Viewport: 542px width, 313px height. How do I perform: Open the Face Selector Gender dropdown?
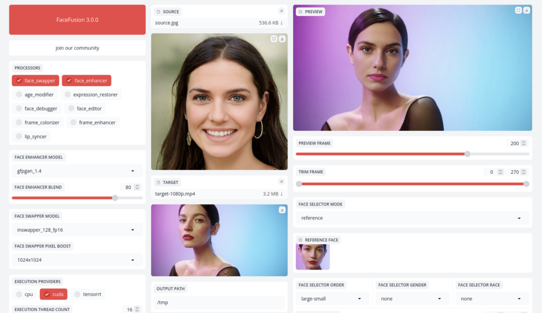(x=412, y=298)
